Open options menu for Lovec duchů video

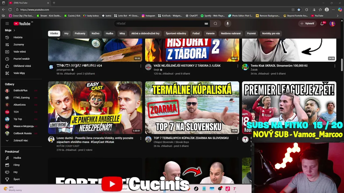pyautogui.click(x=141, y=138)
